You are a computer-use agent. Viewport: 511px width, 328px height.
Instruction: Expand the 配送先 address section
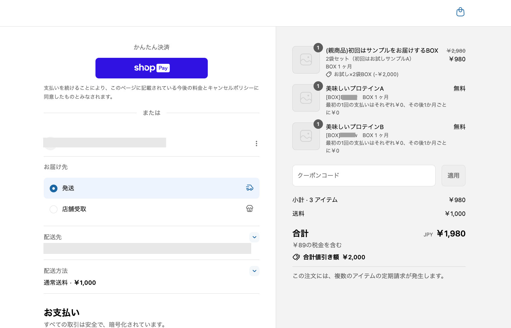254,237
